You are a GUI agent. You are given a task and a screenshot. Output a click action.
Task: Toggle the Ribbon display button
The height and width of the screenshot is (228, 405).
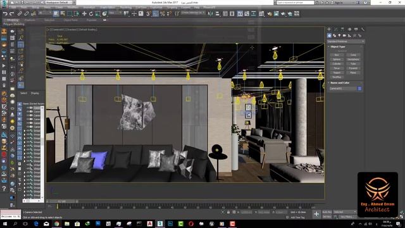pyautogui.click(x=240, y=14)
